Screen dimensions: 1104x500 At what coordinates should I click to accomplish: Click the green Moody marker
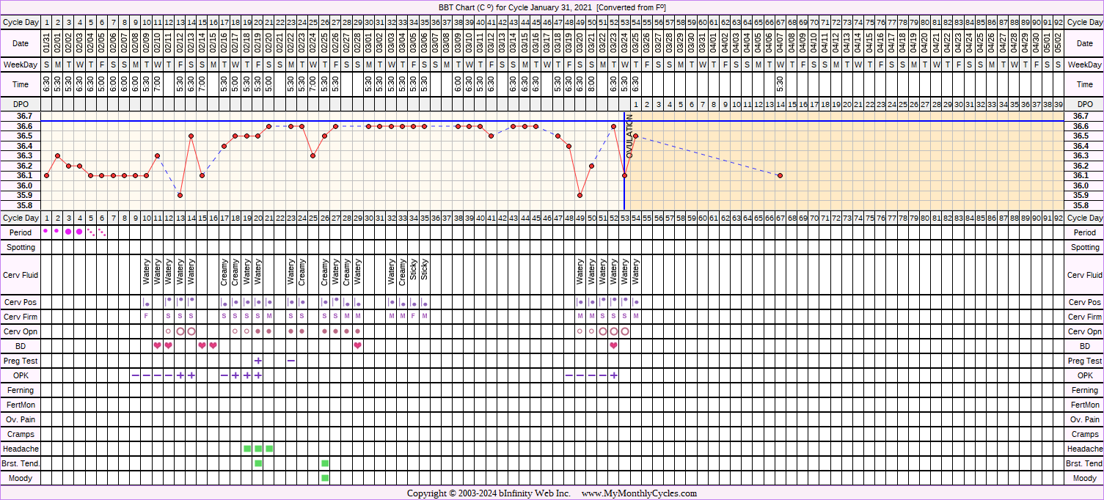click(325, 478)
